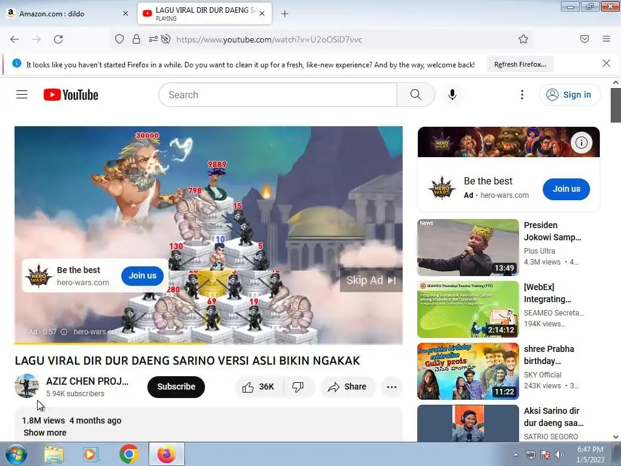621x466 pixels.
Task: Open shree Prabha birthday video thumbnail
Action: [x=468, y=371]
